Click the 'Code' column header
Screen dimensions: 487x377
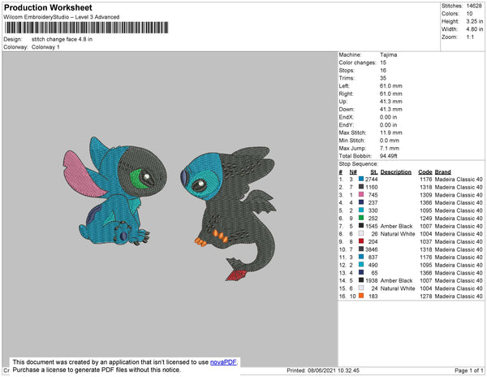(425, 172)
